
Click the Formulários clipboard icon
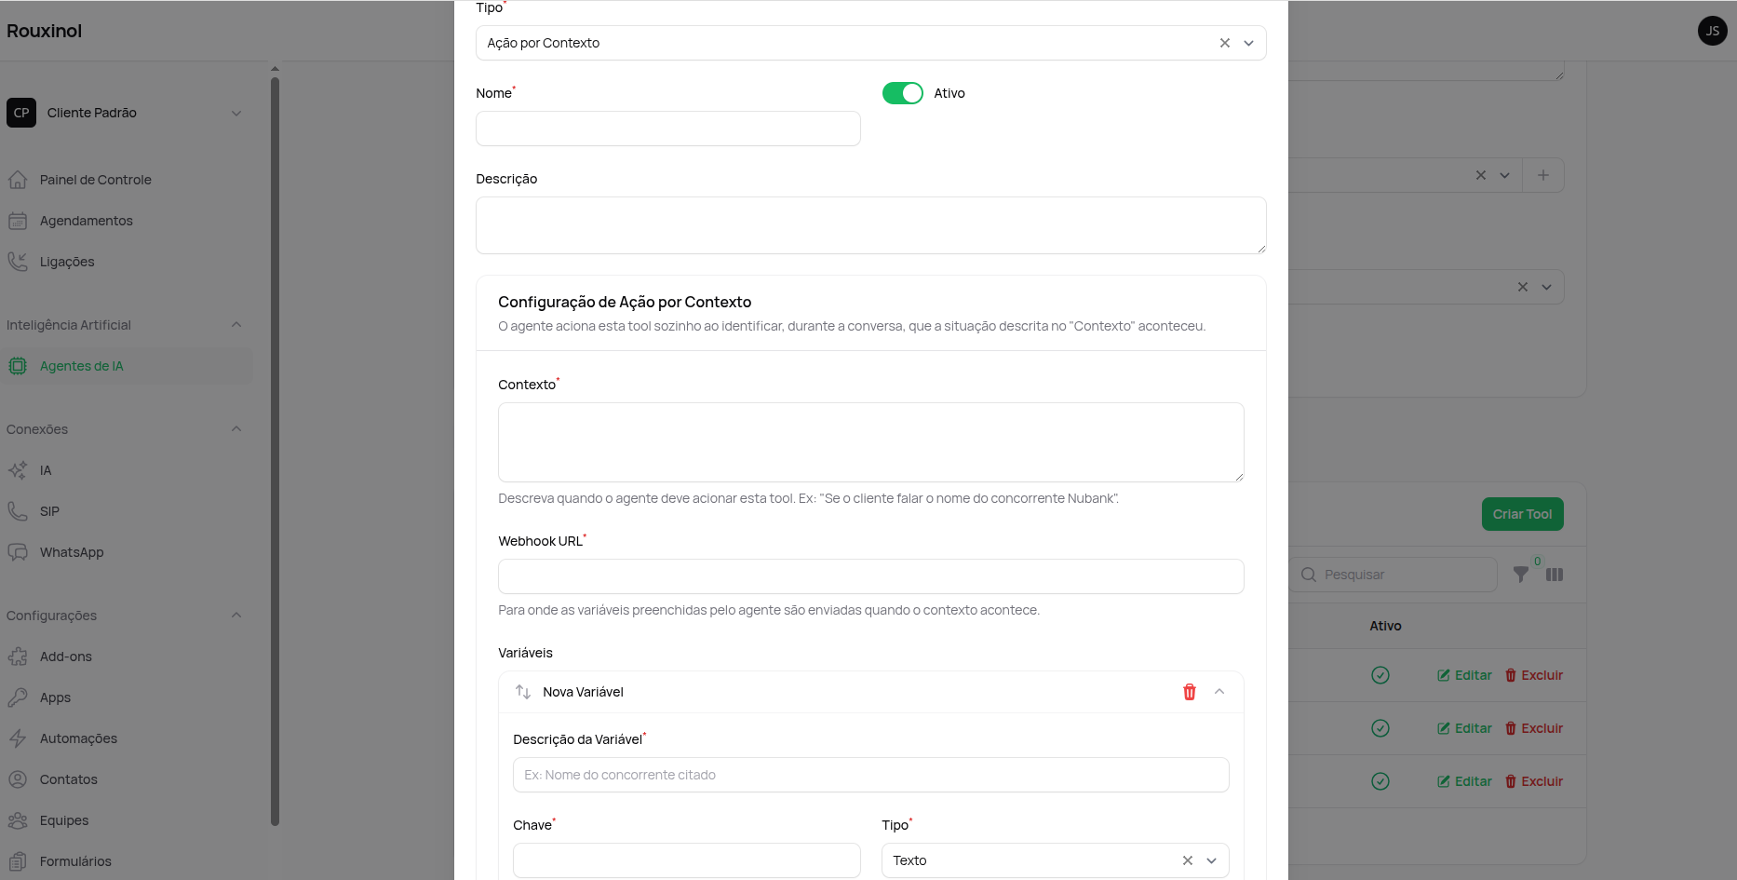[18, 861]
